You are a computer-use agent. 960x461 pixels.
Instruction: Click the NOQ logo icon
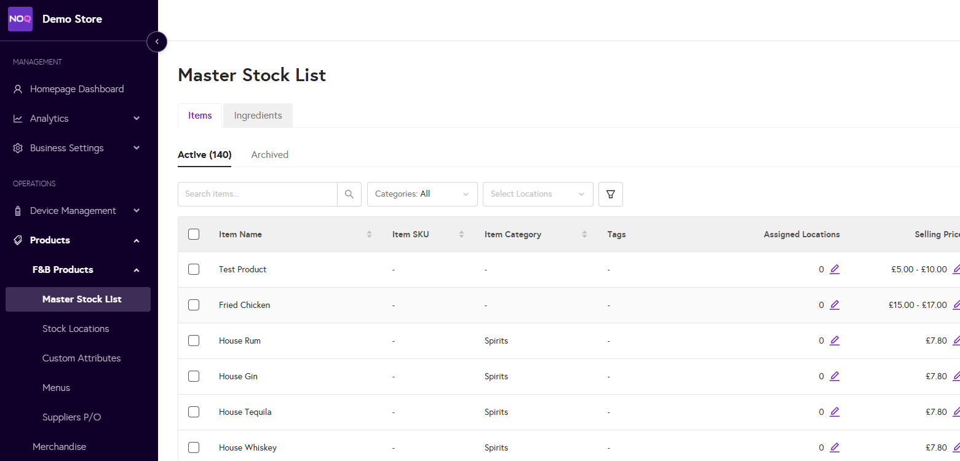click(20, 19)
